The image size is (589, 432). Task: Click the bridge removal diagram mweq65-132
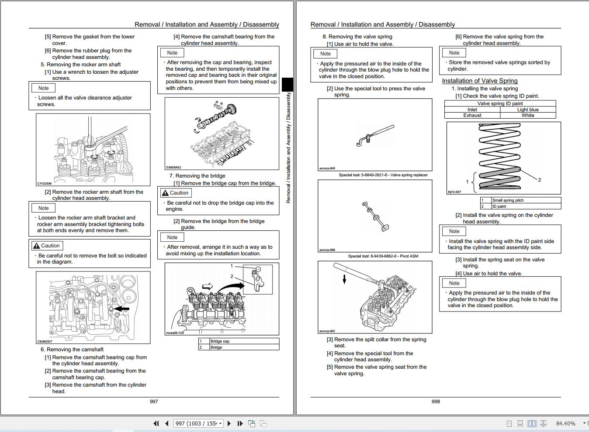222,299
